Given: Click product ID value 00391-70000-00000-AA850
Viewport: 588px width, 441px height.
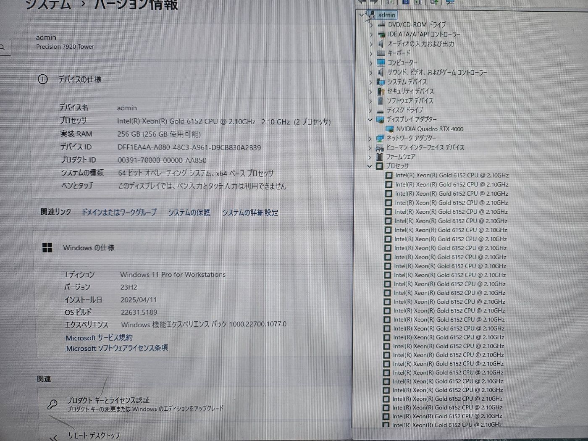Looking at the screenshot, I should tap(162, 160).
